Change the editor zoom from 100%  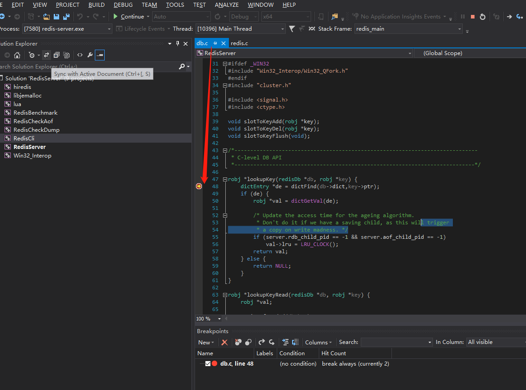click(x=208, y=319)
